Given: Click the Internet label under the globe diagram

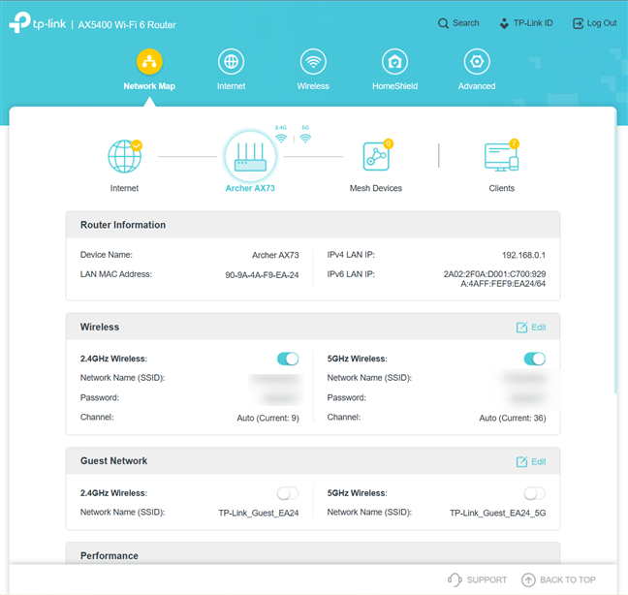Looking at the screenshot, I should [x=125, y=188].
